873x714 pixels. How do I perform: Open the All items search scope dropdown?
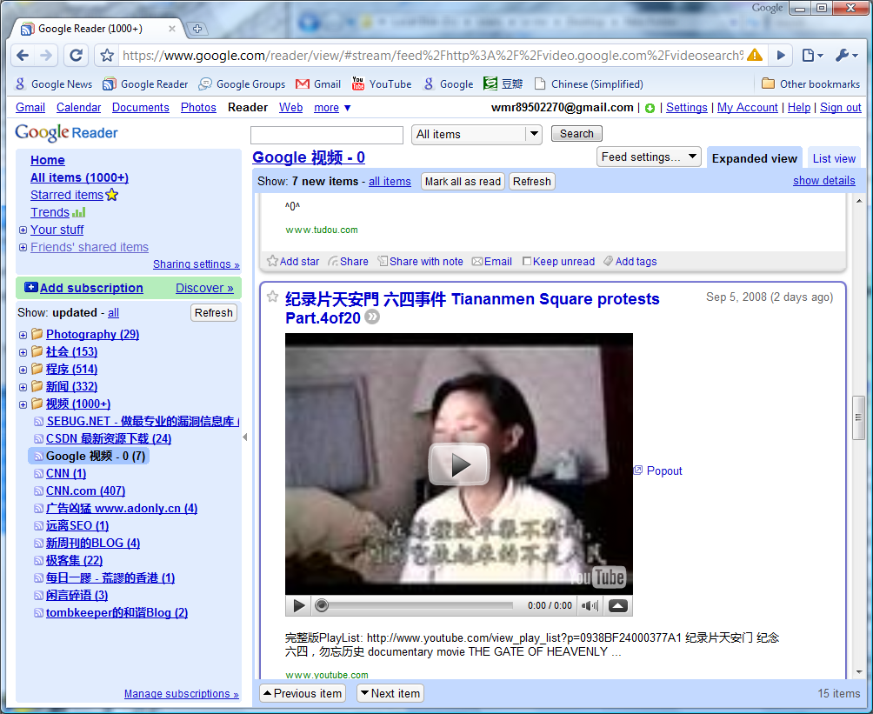pyautogui.click(x=476, y=134)
